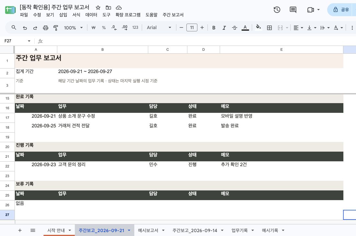
Task: Open 도구 menu
Action: [x=106, y=15]
